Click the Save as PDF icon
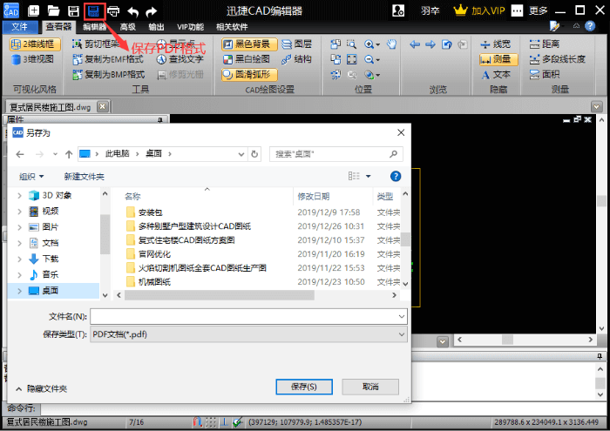The image size is (610, 431). pyautogui.click(x=94, y=10)
